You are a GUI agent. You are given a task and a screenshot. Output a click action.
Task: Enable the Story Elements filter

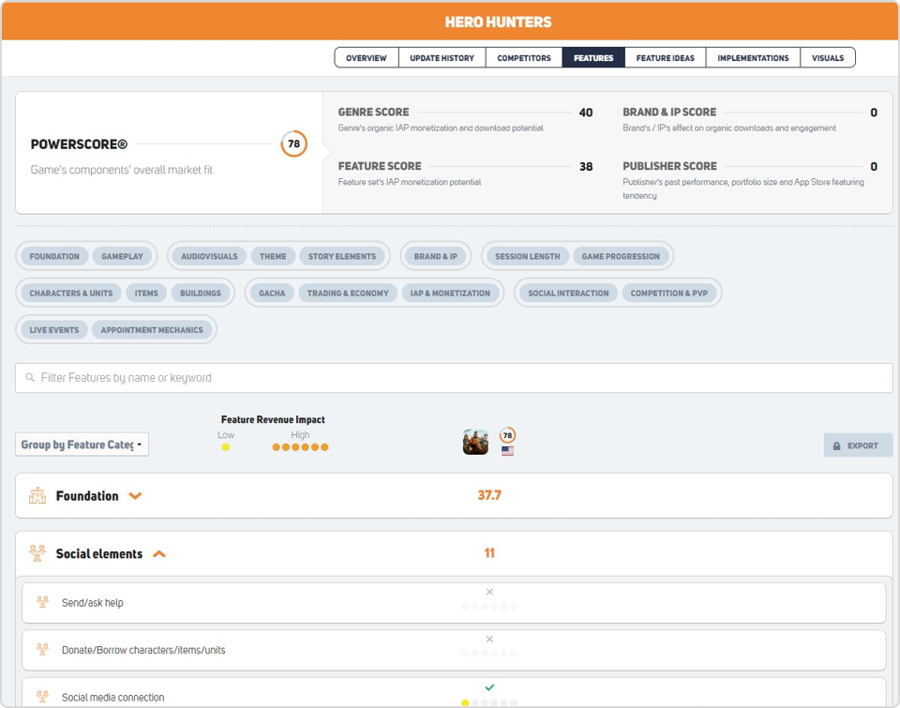click(x=342, y=256)
